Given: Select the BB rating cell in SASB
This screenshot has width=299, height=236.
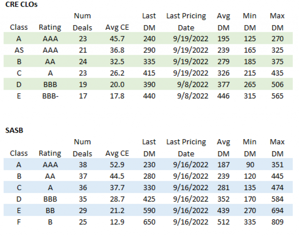Looking at the screenshot, I should pyautogui.click(x=50, y=211).
